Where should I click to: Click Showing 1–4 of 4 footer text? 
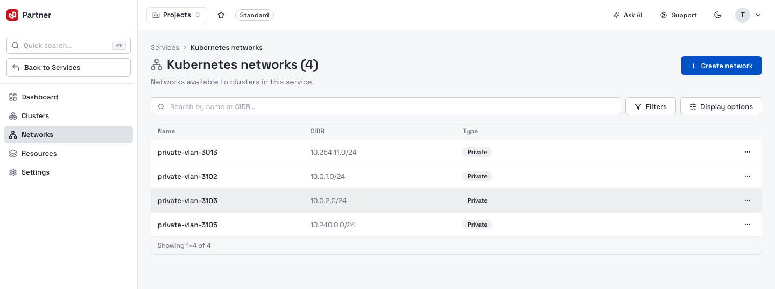[x=184, y=245]
